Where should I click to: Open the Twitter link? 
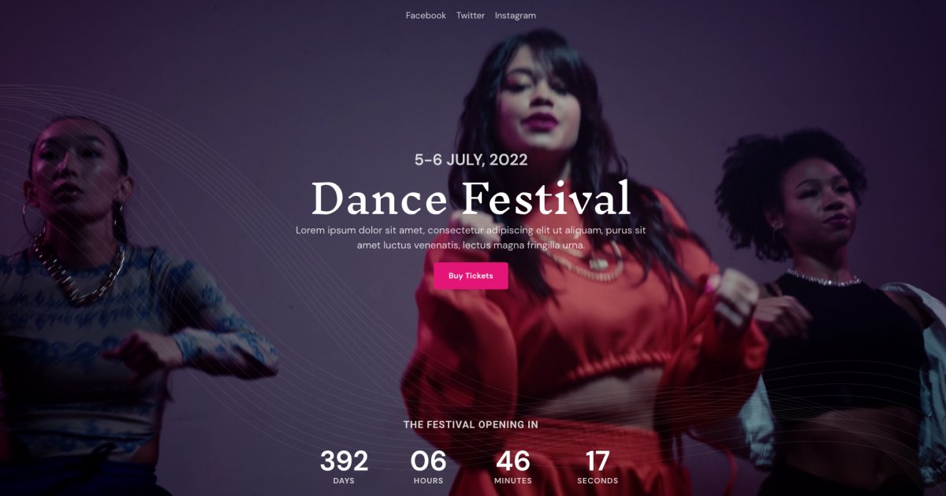pyautogui.click(x=471, y=16)
